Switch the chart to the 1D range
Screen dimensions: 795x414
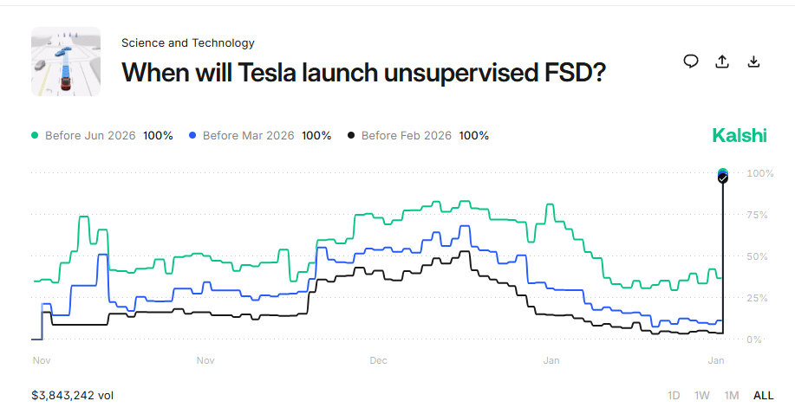pos(674,396)
